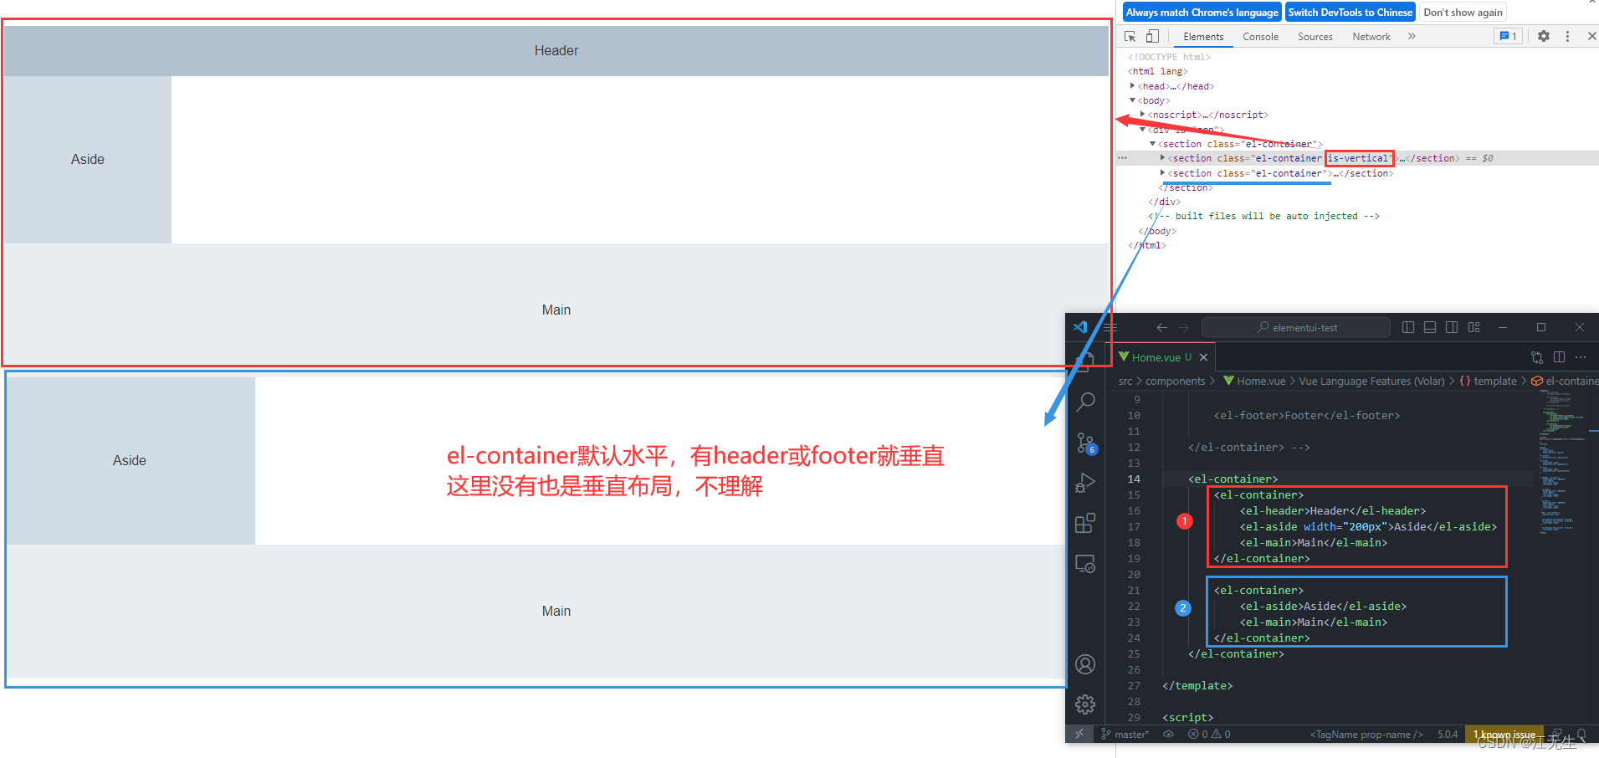Switch to the Network tab in DevTools
The height and width of the screenshot is (758, 1599).
(x=1371, y=36)
